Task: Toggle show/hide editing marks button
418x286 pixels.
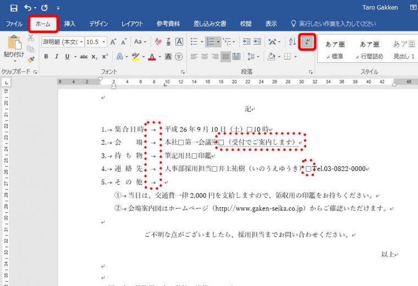Action: point(307,42)
